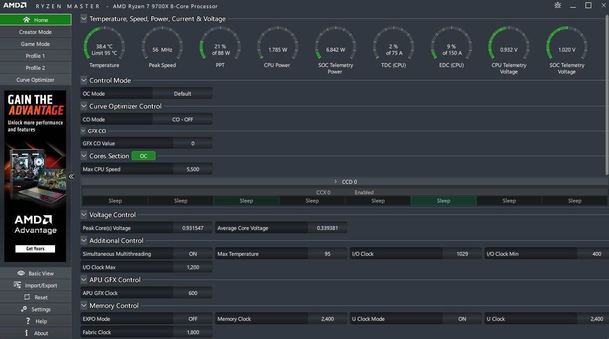This screenshot has width=609, height=339.
Task: Click the Fabric Clock 1,800 field
Action: pyautogui.click(x=193, y=332)
